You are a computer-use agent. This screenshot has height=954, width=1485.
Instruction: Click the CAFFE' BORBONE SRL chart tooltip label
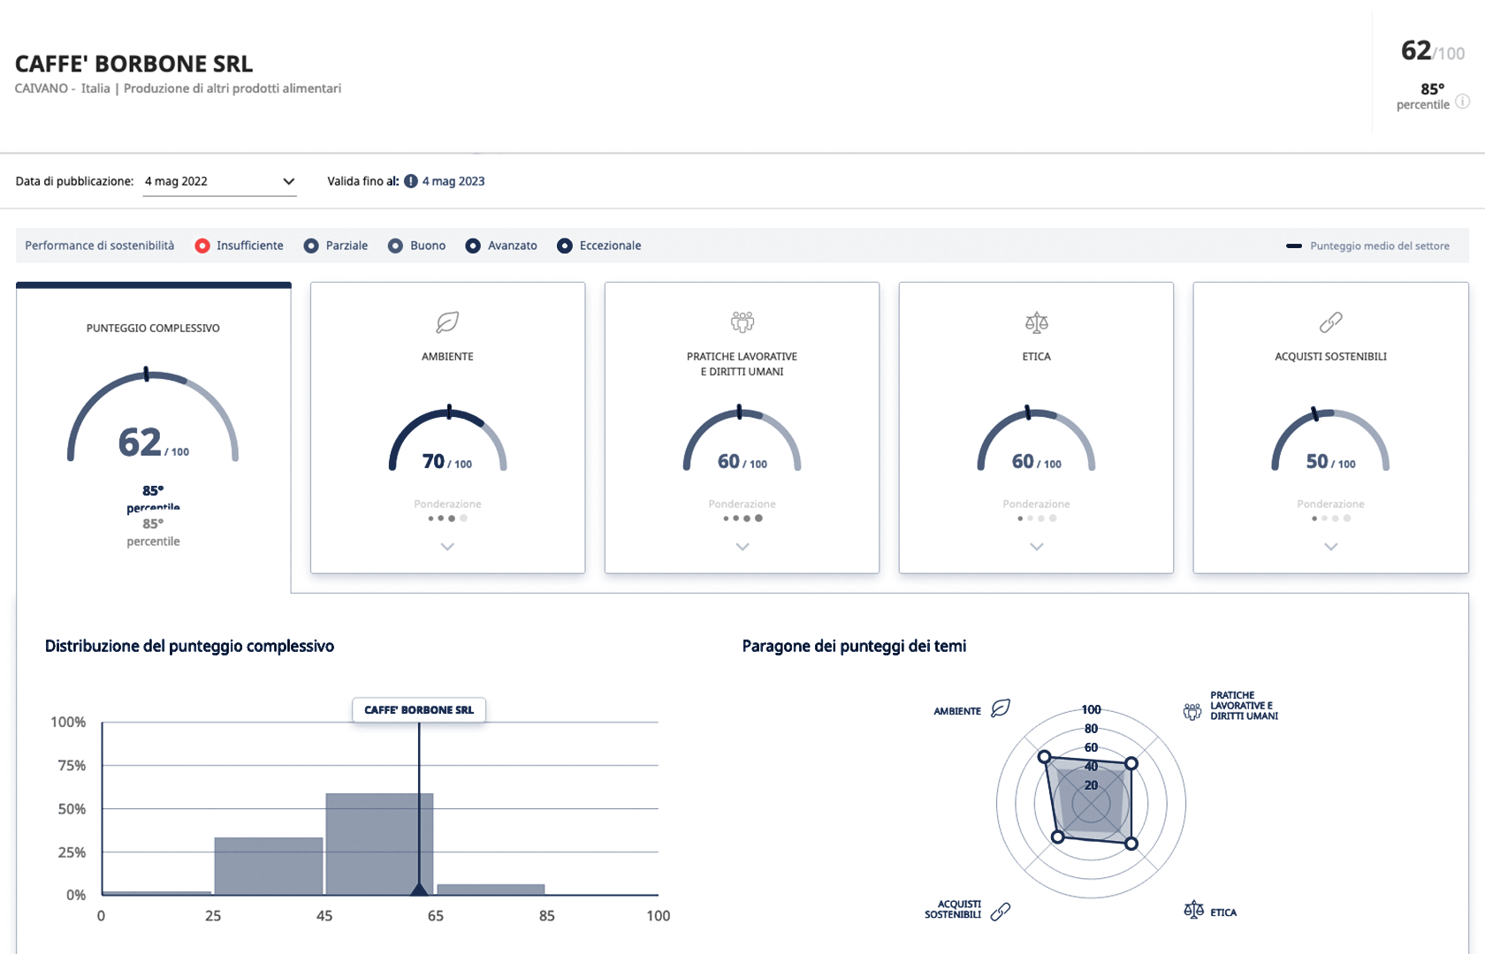[419, 710]
